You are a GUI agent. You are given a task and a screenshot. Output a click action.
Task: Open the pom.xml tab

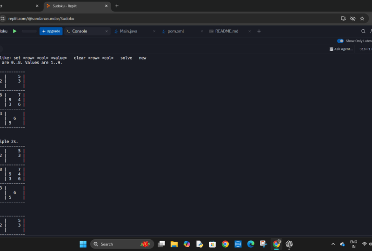pyautogui.click(x=176, y=31)
